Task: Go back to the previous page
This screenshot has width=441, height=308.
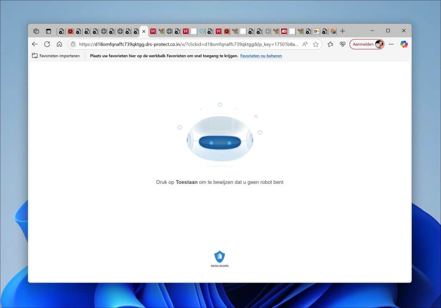Action: 35,44
